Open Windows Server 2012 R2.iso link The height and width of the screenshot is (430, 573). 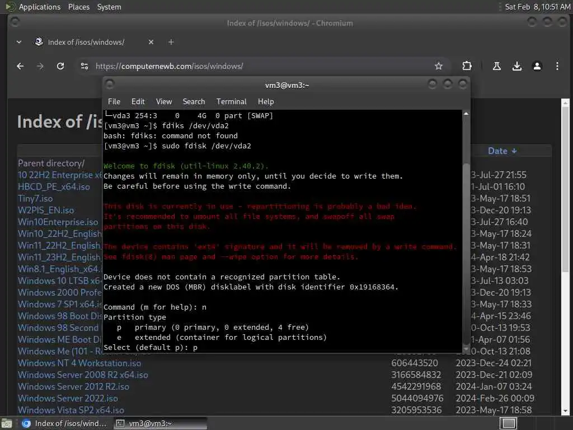tap(73, 386)
